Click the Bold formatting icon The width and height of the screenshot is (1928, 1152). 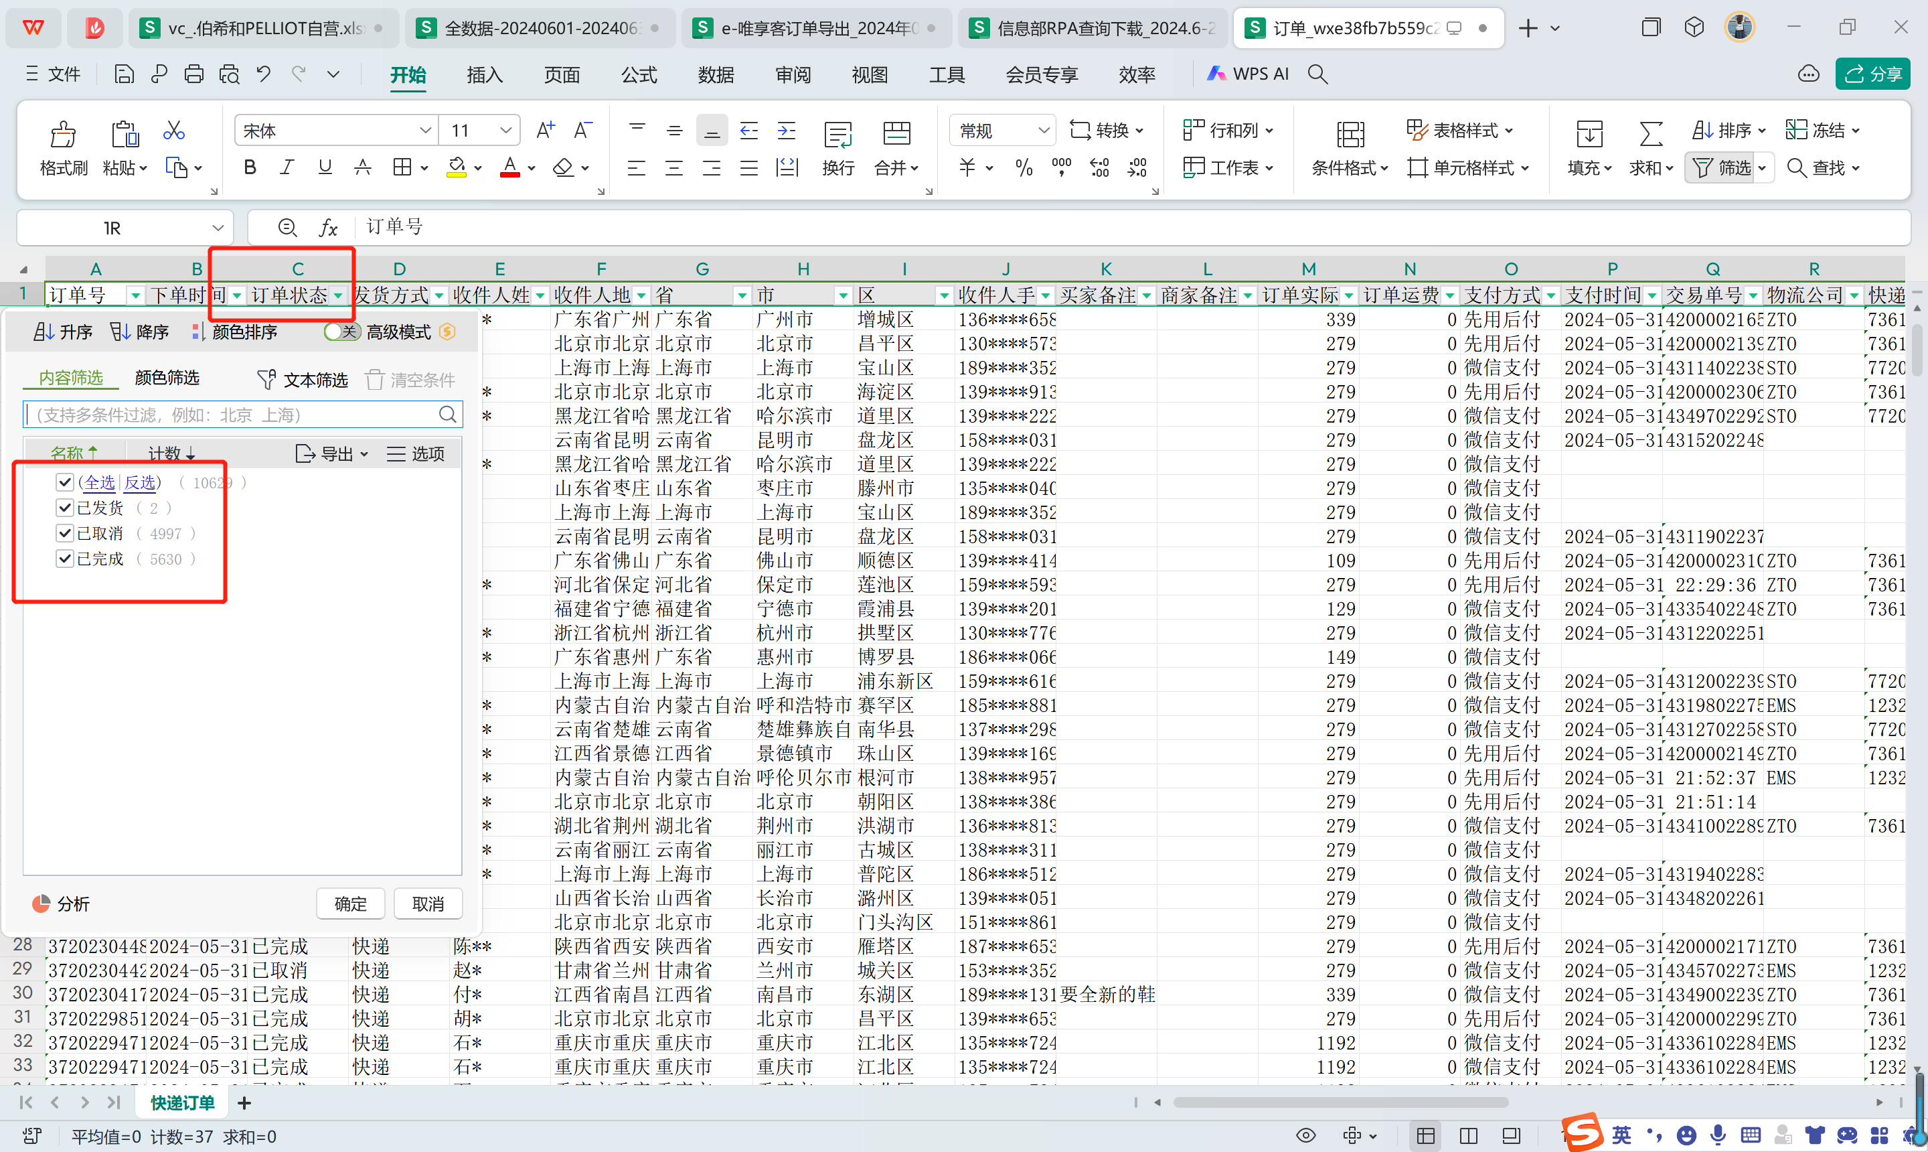point(250,167)
